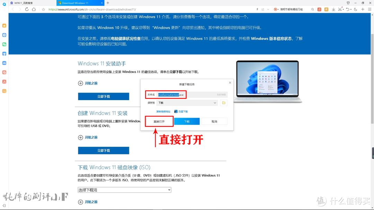Click the red translate icon in toolbar

click(x=320, y=9)
